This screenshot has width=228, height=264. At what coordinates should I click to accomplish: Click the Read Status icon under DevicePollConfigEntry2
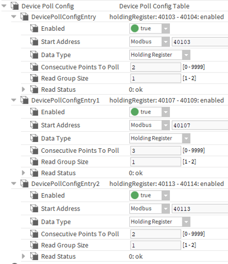pos(34,256)
